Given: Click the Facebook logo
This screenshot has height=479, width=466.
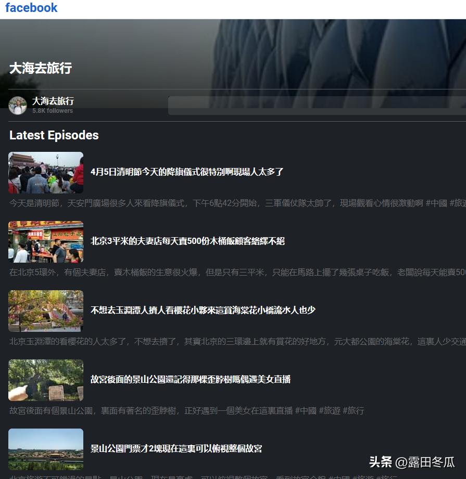Looking at the screenshot, I should tap(31, 7).
